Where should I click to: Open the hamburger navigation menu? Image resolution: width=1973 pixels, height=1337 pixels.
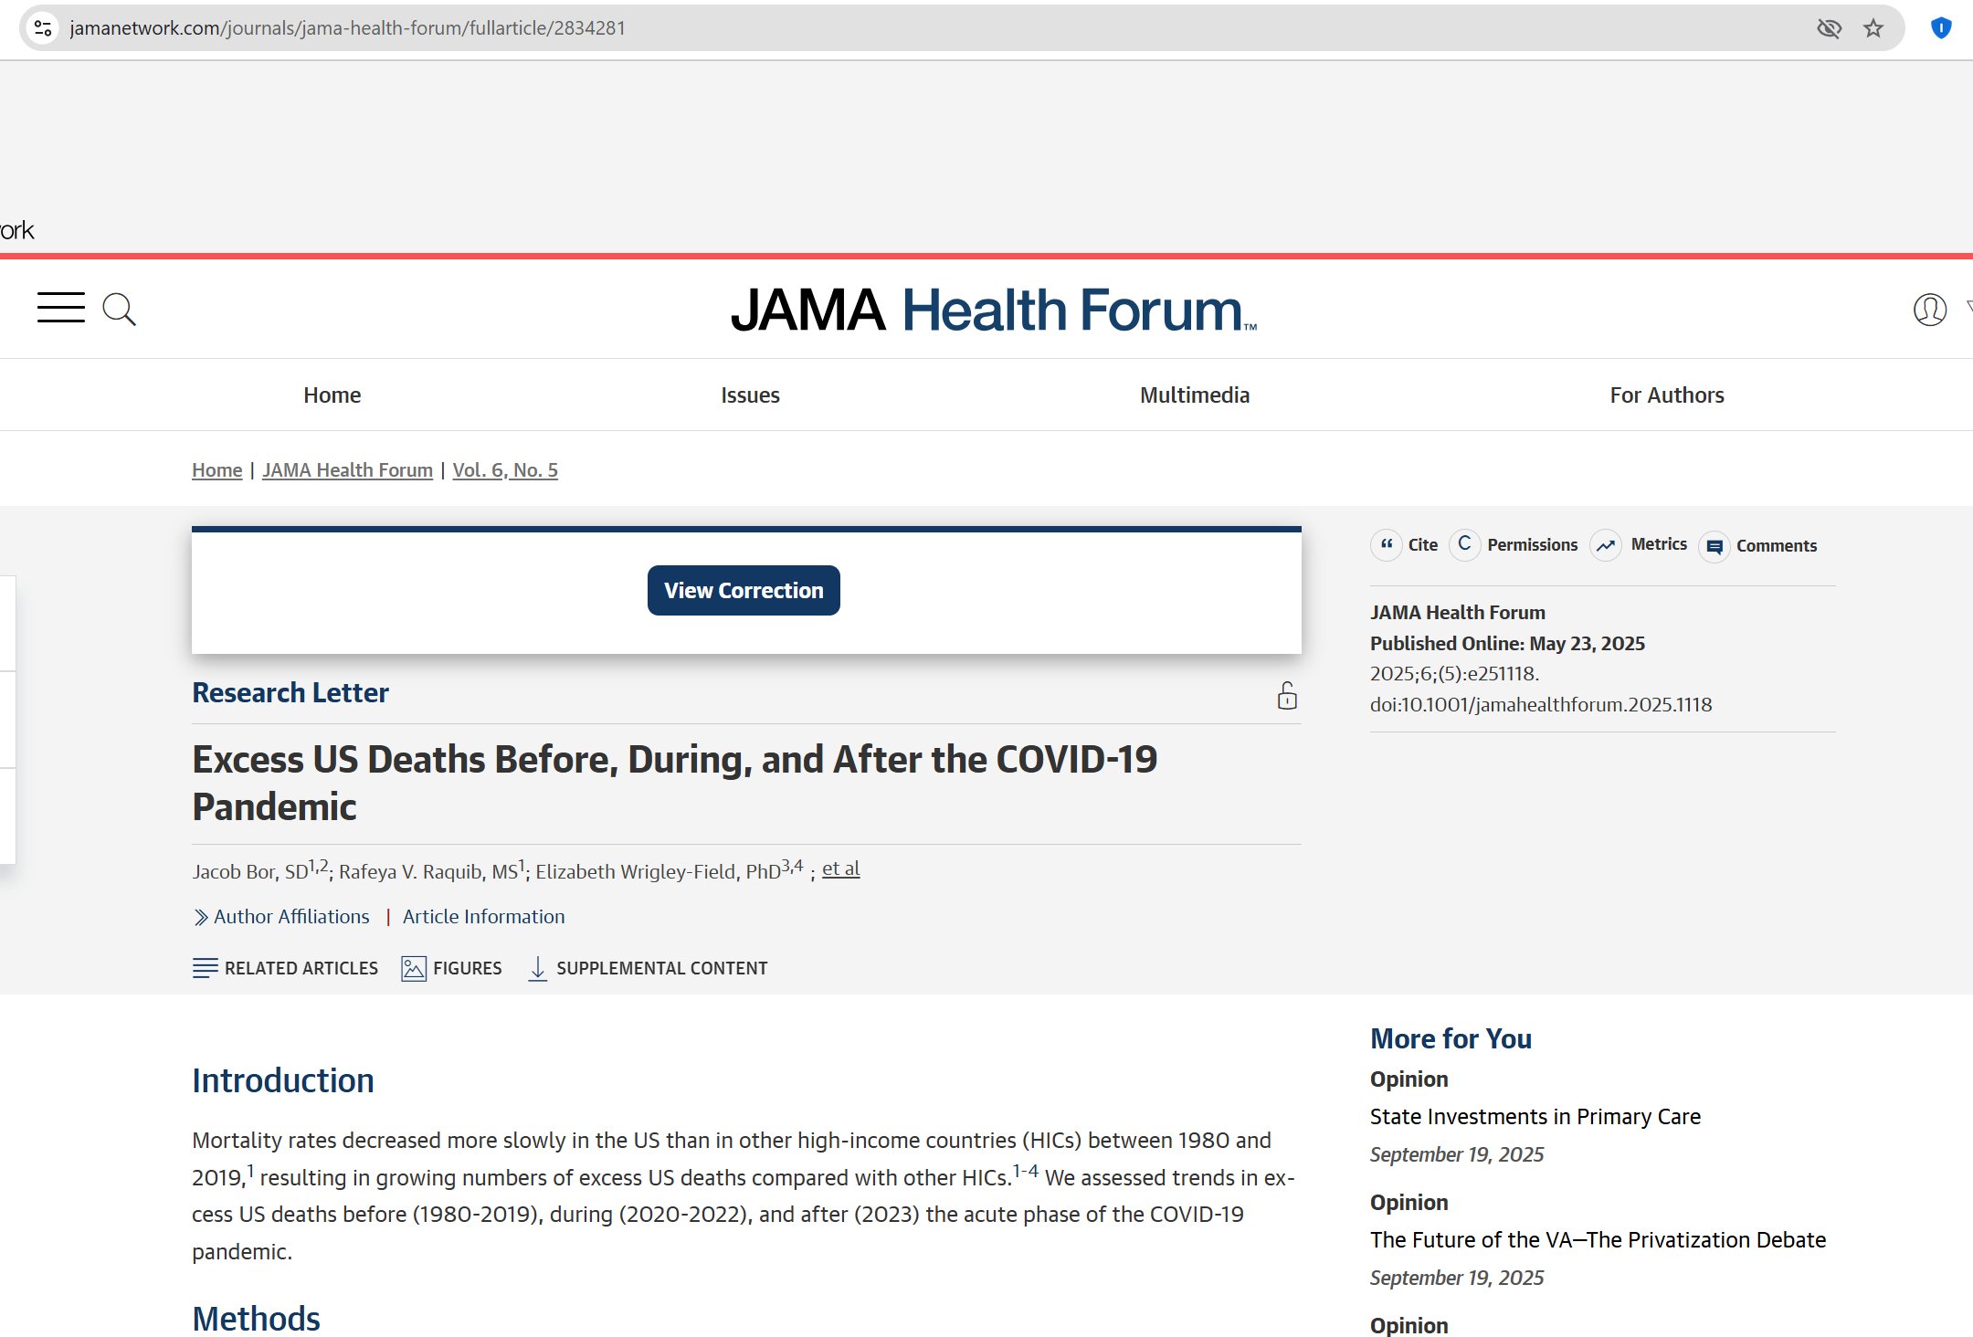click(x=60, y=309)
